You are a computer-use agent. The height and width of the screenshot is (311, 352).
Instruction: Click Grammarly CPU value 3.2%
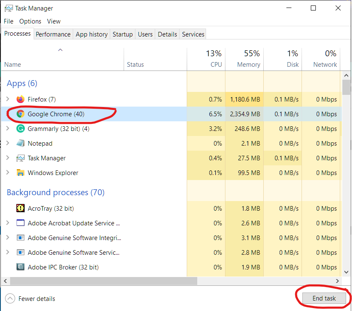(215, 129)
